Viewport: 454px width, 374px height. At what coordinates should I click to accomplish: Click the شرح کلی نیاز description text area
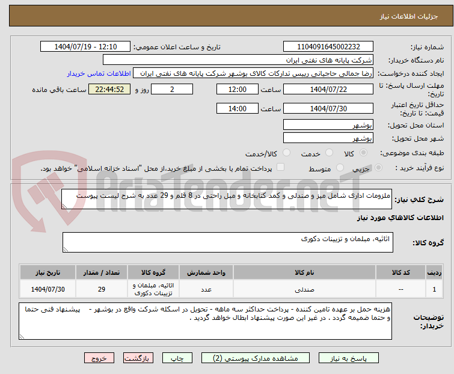pyautogui.click(x=227, y=198)
